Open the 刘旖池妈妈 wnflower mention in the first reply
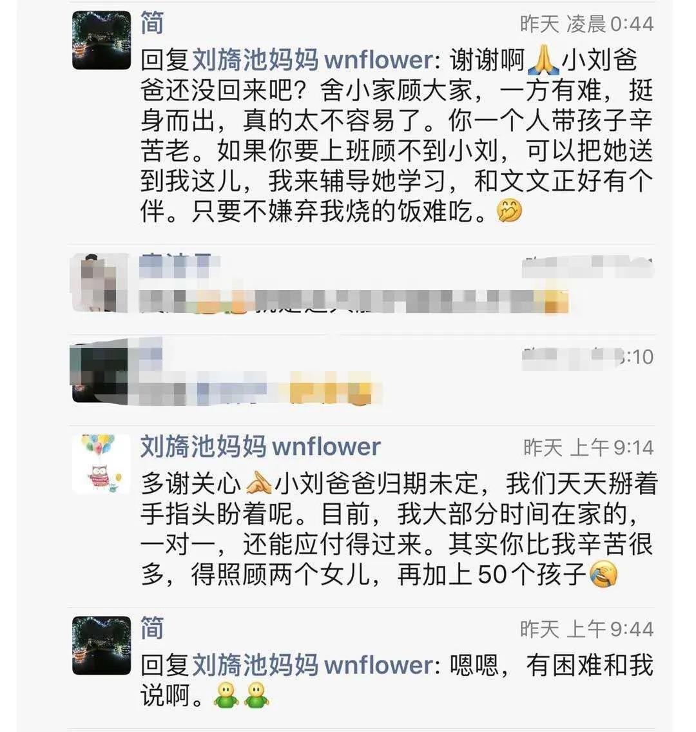696x732 pixels. click(313, 60)
